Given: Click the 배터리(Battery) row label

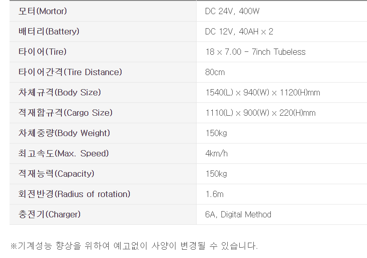Looking at the screenshot, I should point(49,32).
